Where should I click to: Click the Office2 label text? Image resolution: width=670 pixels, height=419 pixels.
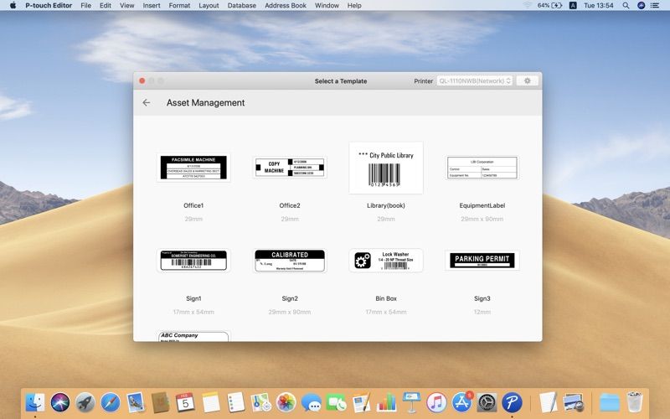tap(290, 205)
